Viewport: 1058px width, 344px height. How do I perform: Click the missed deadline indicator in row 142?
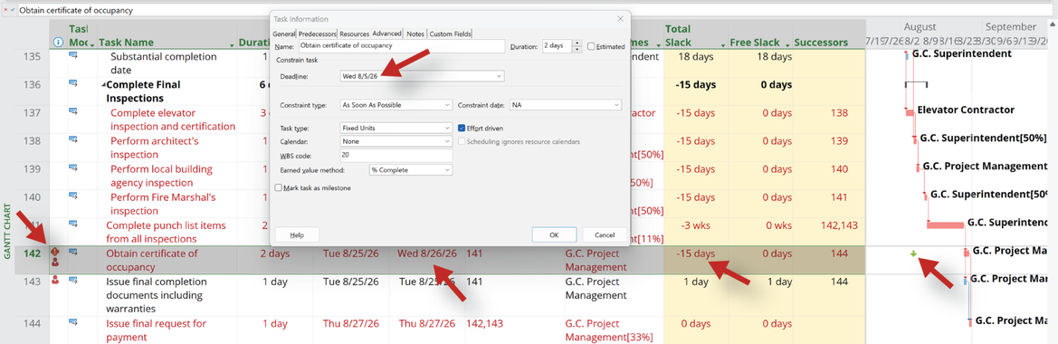[x=55, y=253]
